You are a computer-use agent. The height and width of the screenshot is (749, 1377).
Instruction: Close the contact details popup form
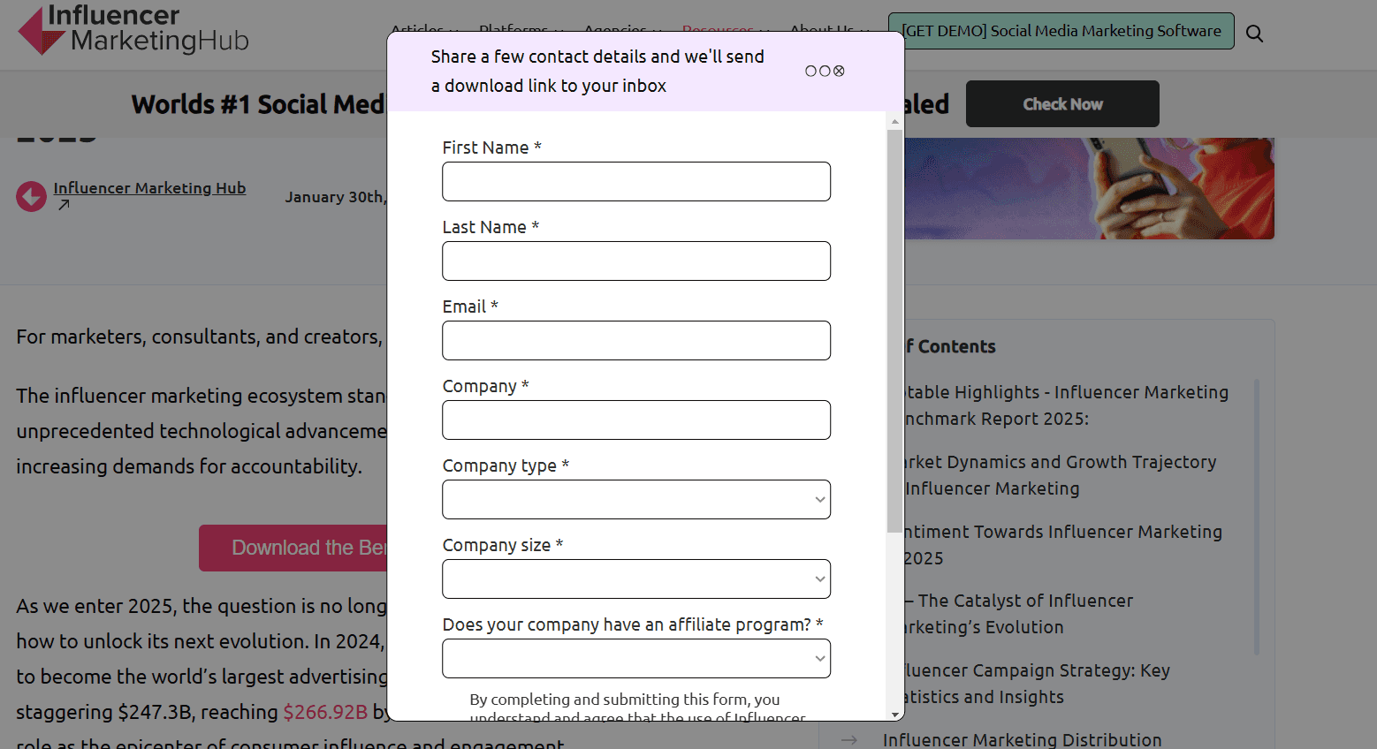839,71
